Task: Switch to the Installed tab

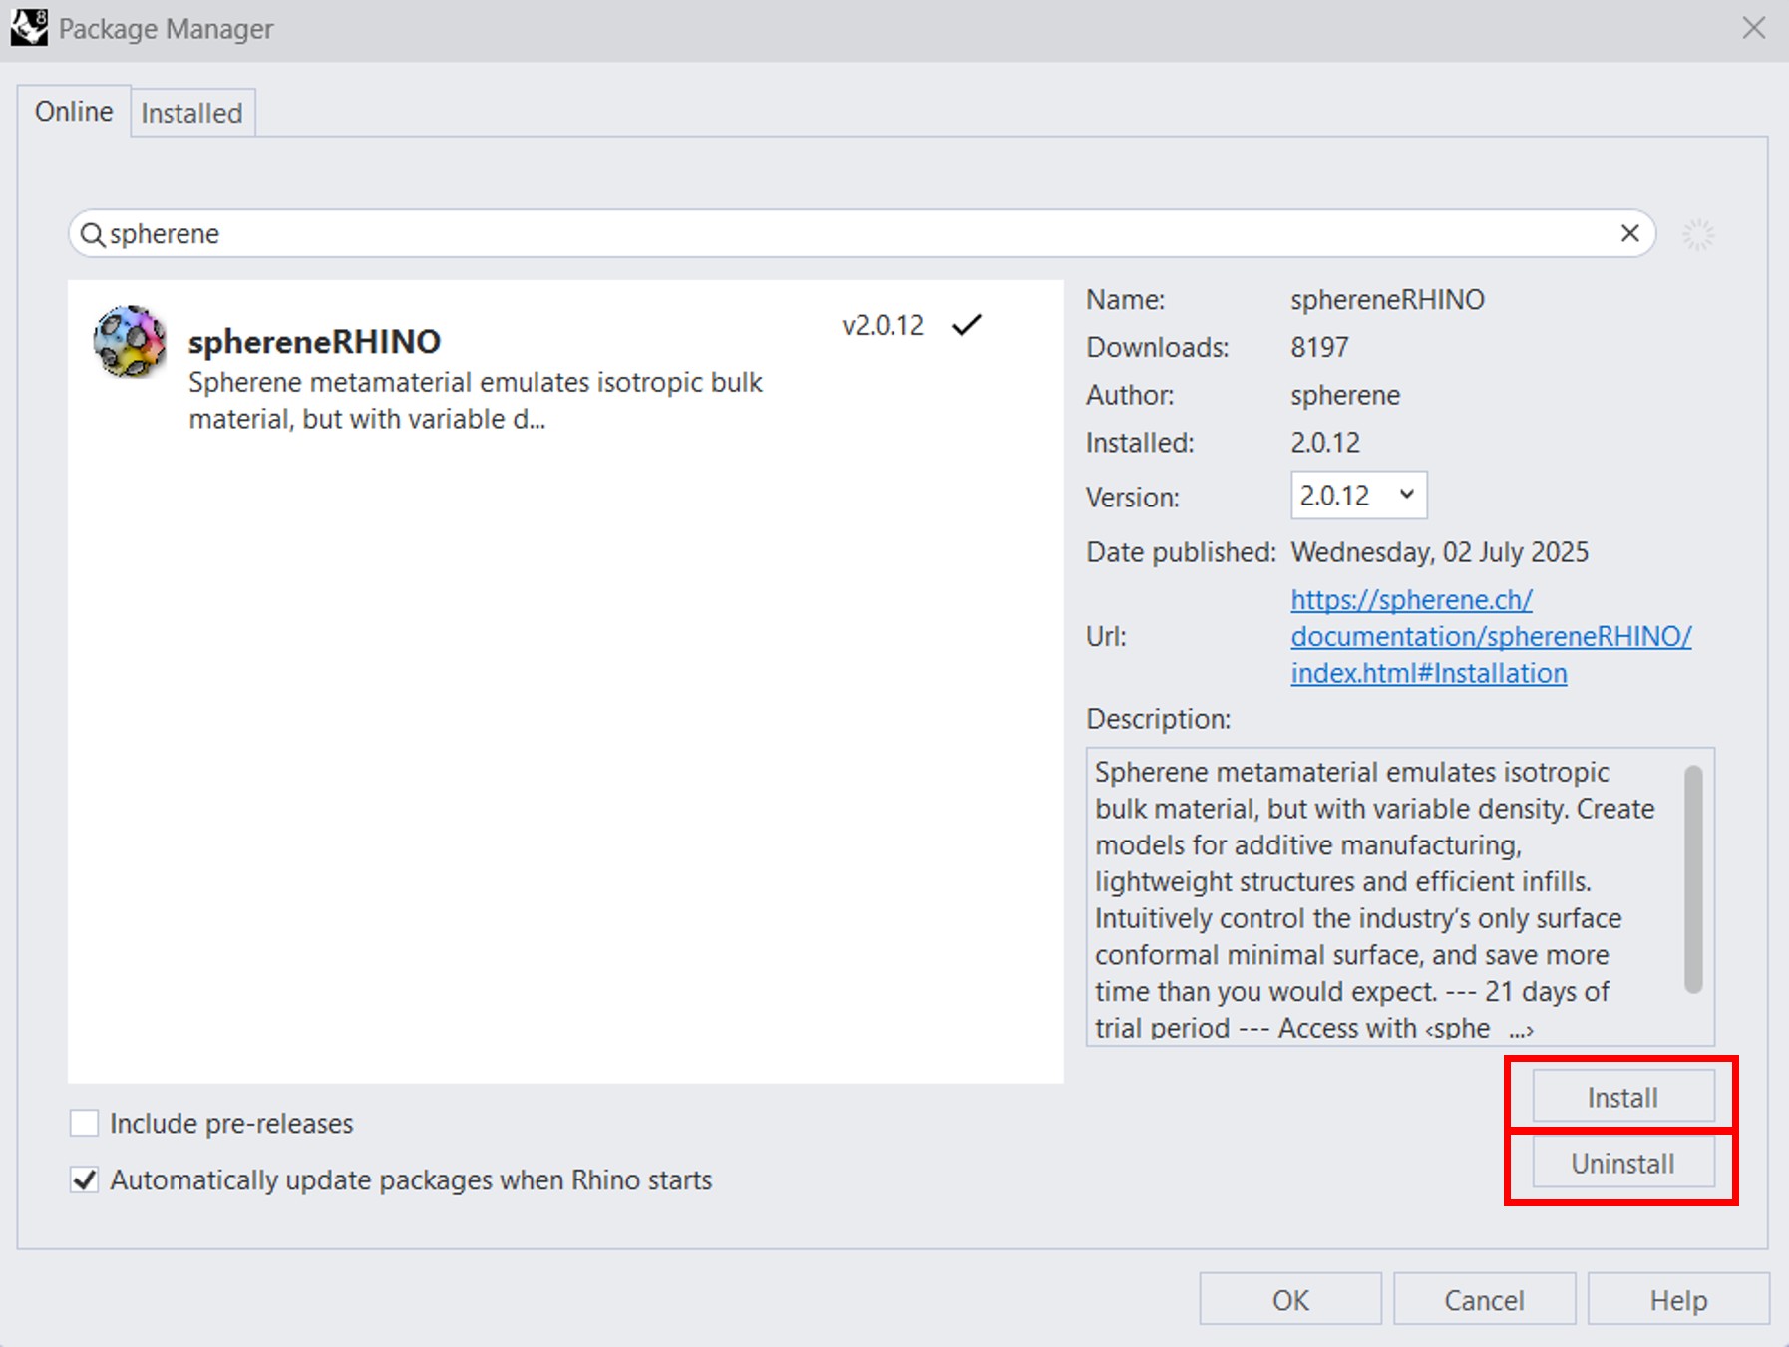Action: click(191, 113)
